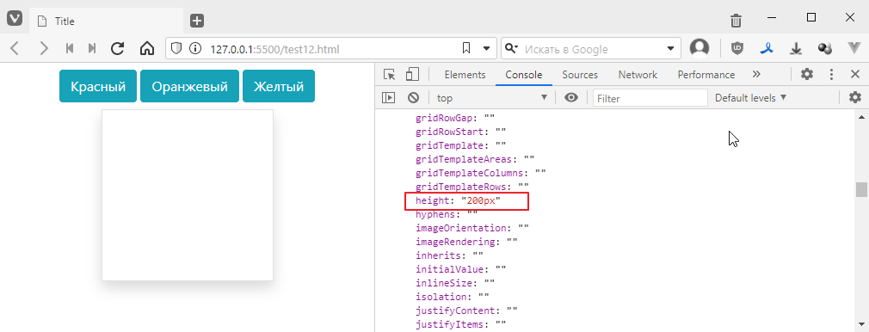Open the user profile avatar
Image resolution: width=869 pixels, height=332 pixels.
click(x=700, y=48)
